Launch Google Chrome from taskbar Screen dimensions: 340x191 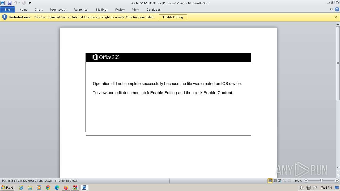coord(48,188)
